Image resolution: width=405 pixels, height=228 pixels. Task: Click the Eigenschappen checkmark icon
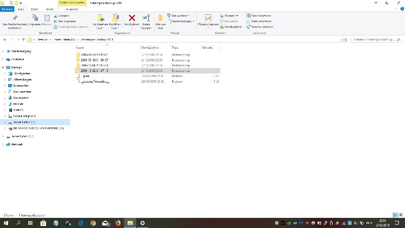point(208,19)
